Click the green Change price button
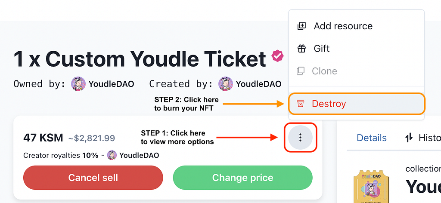The height and width of the screenshot is (203, 441). [x=243, y=178]
